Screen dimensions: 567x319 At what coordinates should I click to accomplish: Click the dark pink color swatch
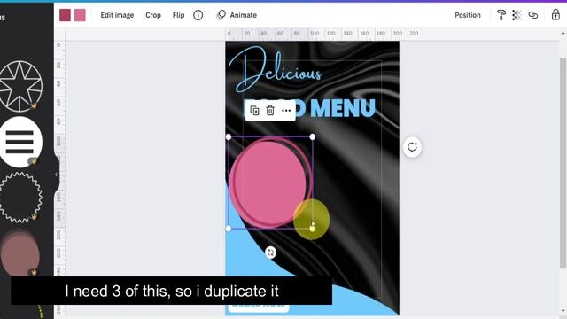[65, 15]
